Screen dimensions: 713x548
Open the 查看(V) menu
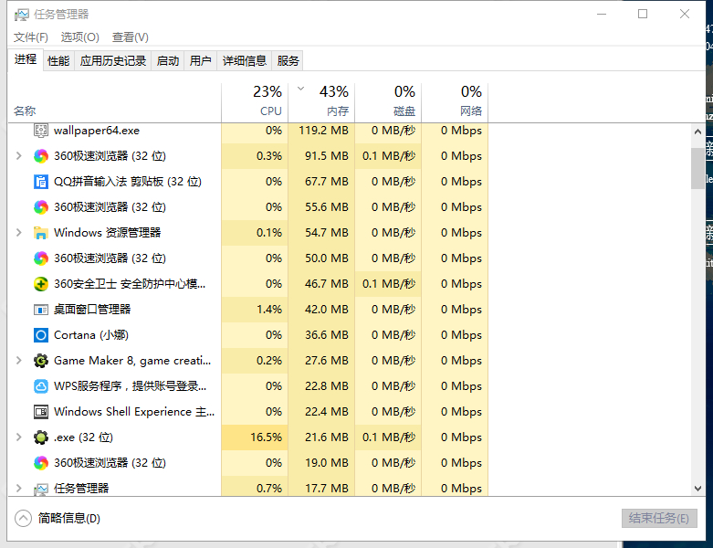131,37
